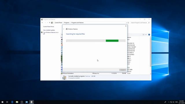Click the VMware Workstation program icon
The height and width of the screenshot is (104, 185).
tap(62, 73)
